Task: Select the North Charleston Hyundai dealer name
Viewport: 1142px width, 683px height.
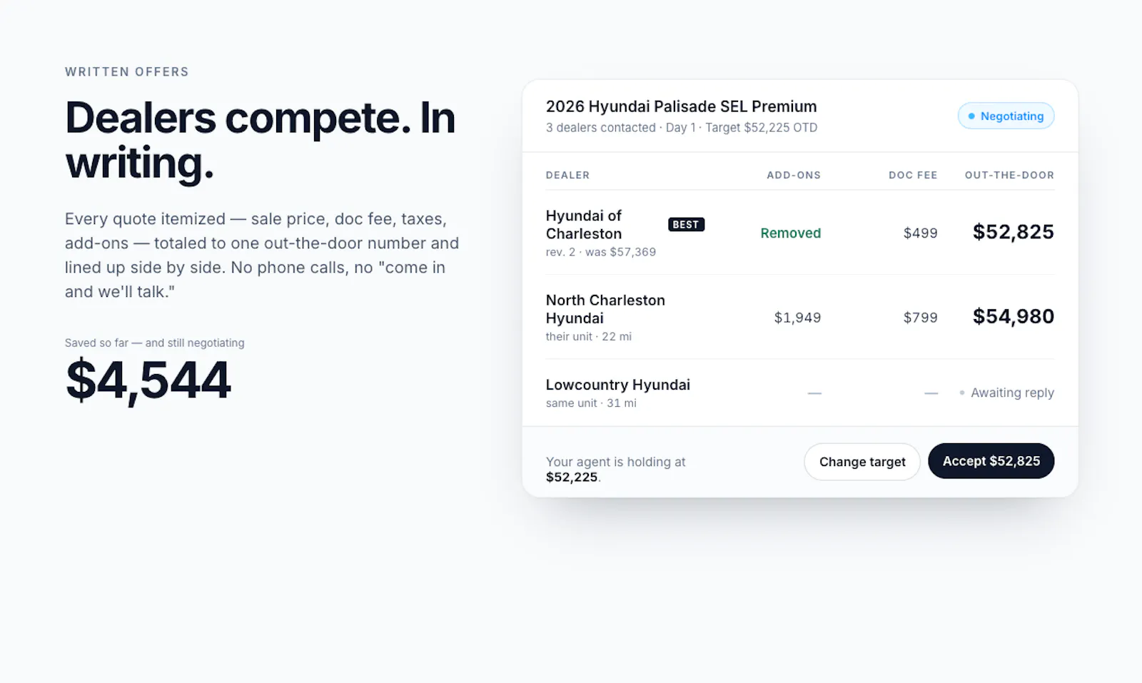Action: pyautogui.click(x=605, y=309)
